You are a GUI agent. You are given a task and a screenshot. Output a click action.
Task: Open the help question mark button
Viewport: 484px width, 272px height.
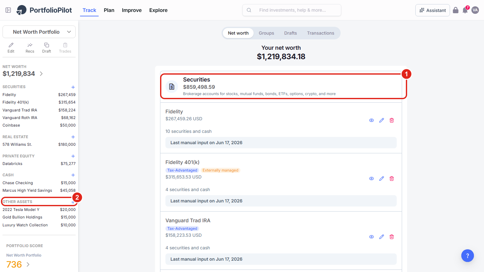(x=468, y=256)
